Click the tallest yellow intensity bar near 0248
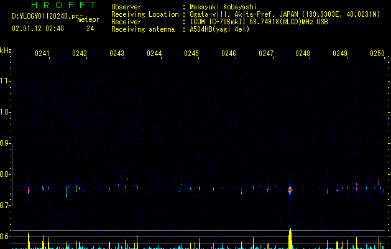The image size is (391, 249). tap(290, 238)
